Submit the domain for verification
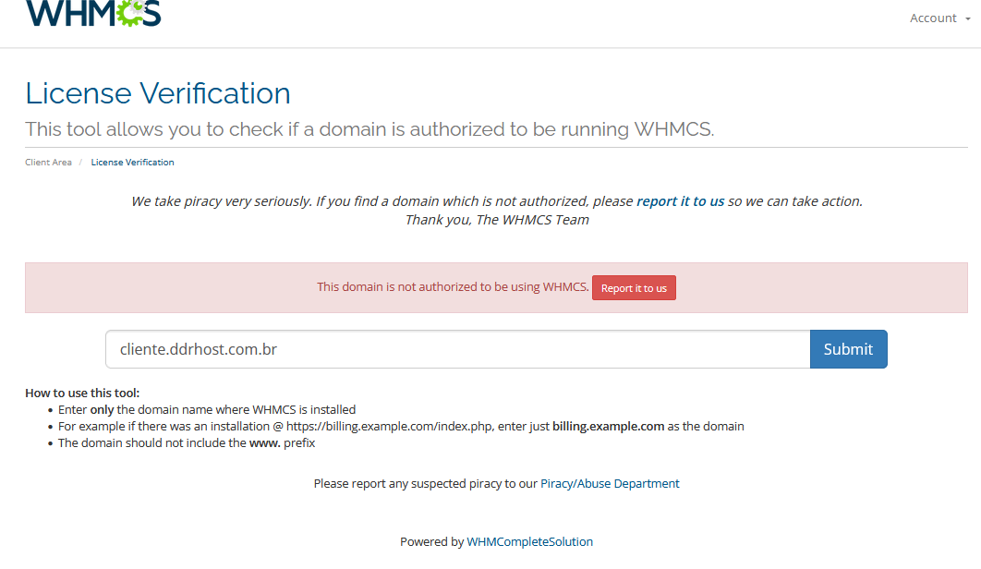This screenshot has width=981, height=569. click(848, 349)
